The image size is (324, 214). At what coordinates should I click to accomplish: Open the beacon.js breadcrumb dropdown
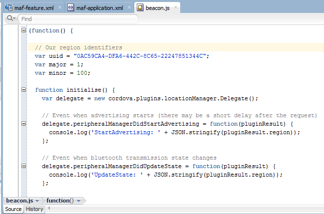[x=37, y=201]
